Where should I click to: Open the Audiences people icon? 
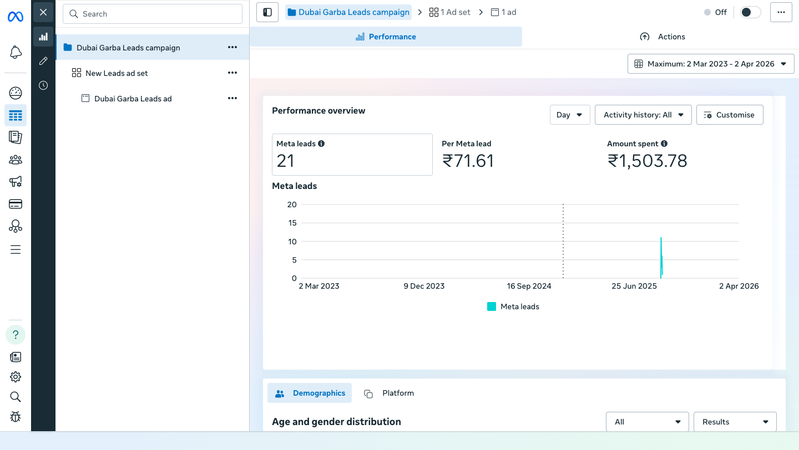(x=16, y=160)
